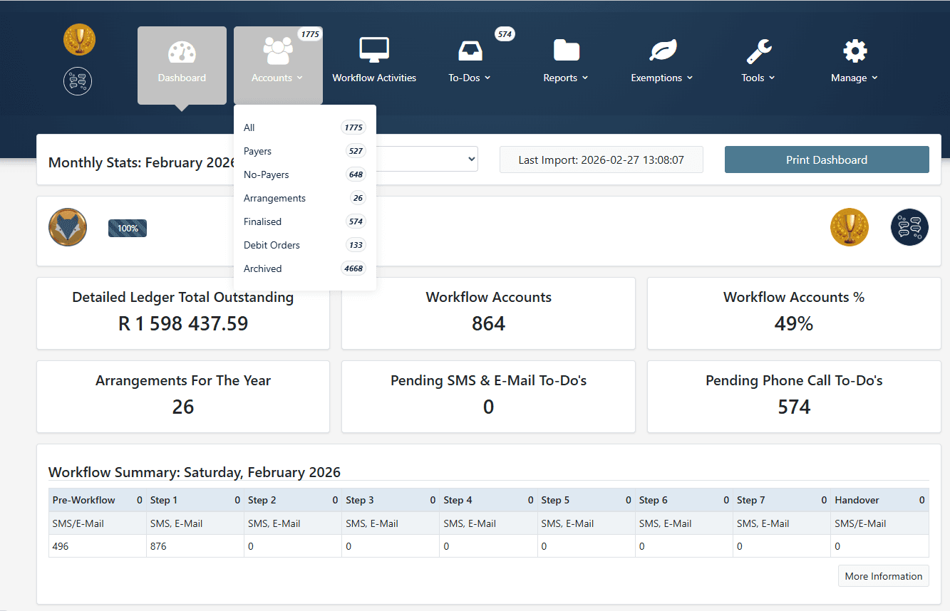
Task: Click the Step 3 column header
Action: (x=391, y=500)
